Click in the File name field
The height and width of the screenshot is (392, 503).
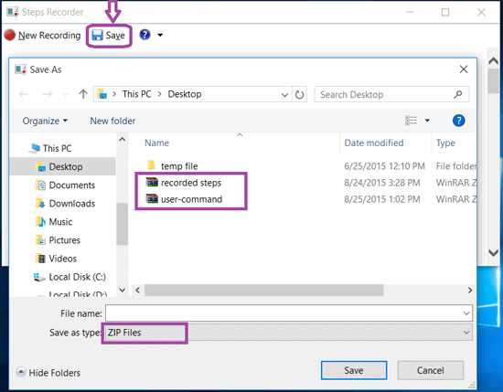pos(289,313)
